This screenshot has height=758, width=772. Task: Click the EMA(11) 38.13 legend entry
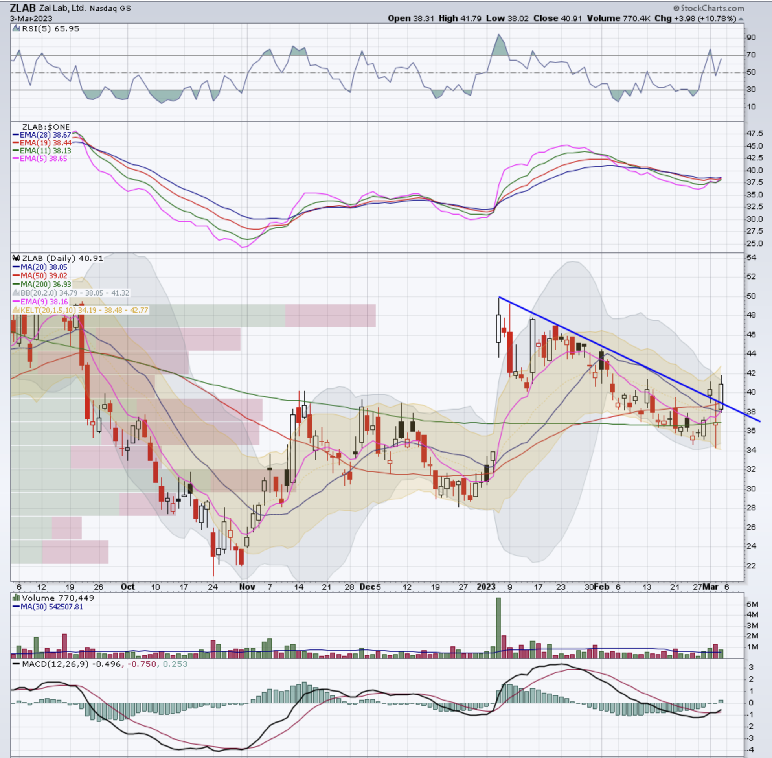42,151
